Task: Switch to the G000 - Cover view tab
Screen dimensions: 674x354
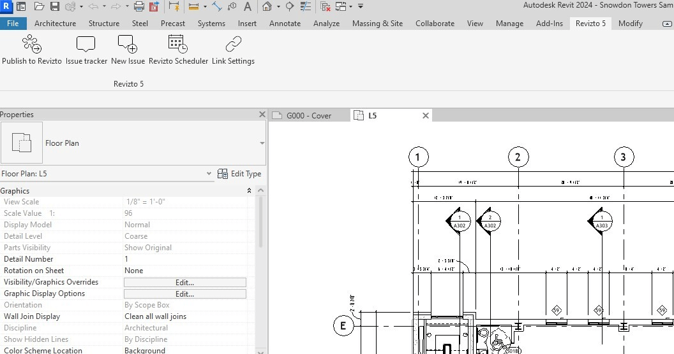Action: pos(309,116)
